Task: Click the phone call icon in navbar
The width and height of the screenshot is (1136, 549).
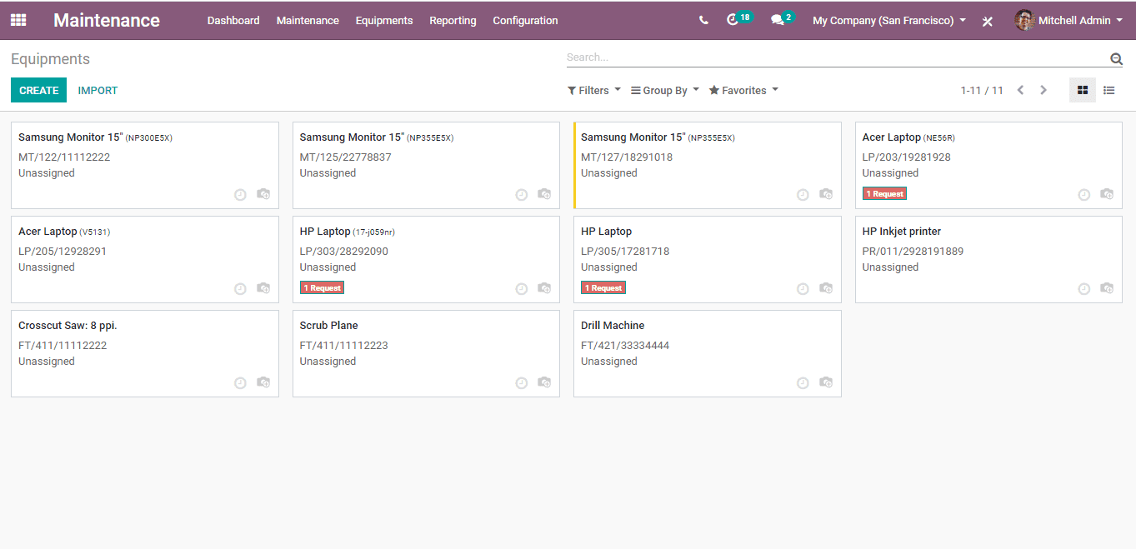Action: pyautogui.click(x=703, y=21)
